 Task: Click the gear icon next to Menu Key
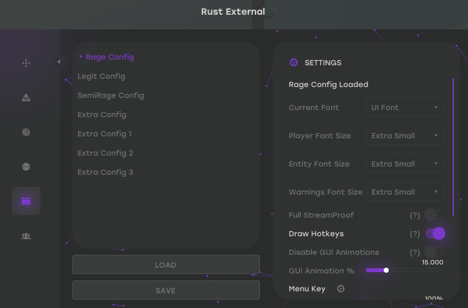[x=341, y=289]
